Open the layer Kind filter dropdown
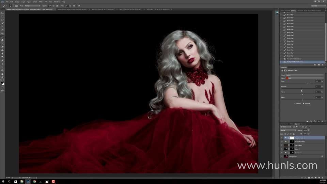327x184 pixels. [286, 127]
